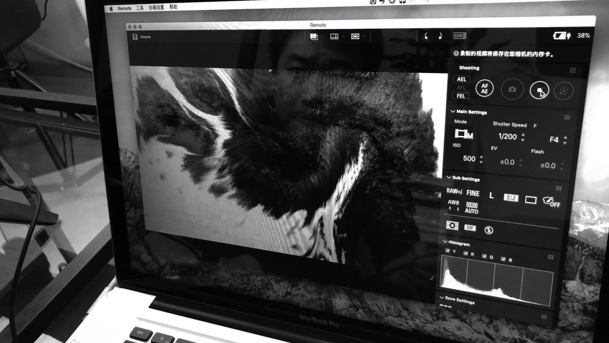This screenshot has height=343, width=609.
Task: Click the movie record button
Action: coord(539,90)
